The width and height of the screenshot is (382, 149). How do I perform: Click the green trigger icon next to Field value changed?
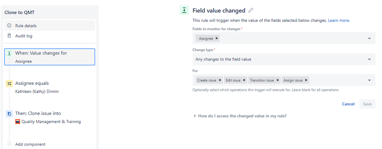point(184,10)
